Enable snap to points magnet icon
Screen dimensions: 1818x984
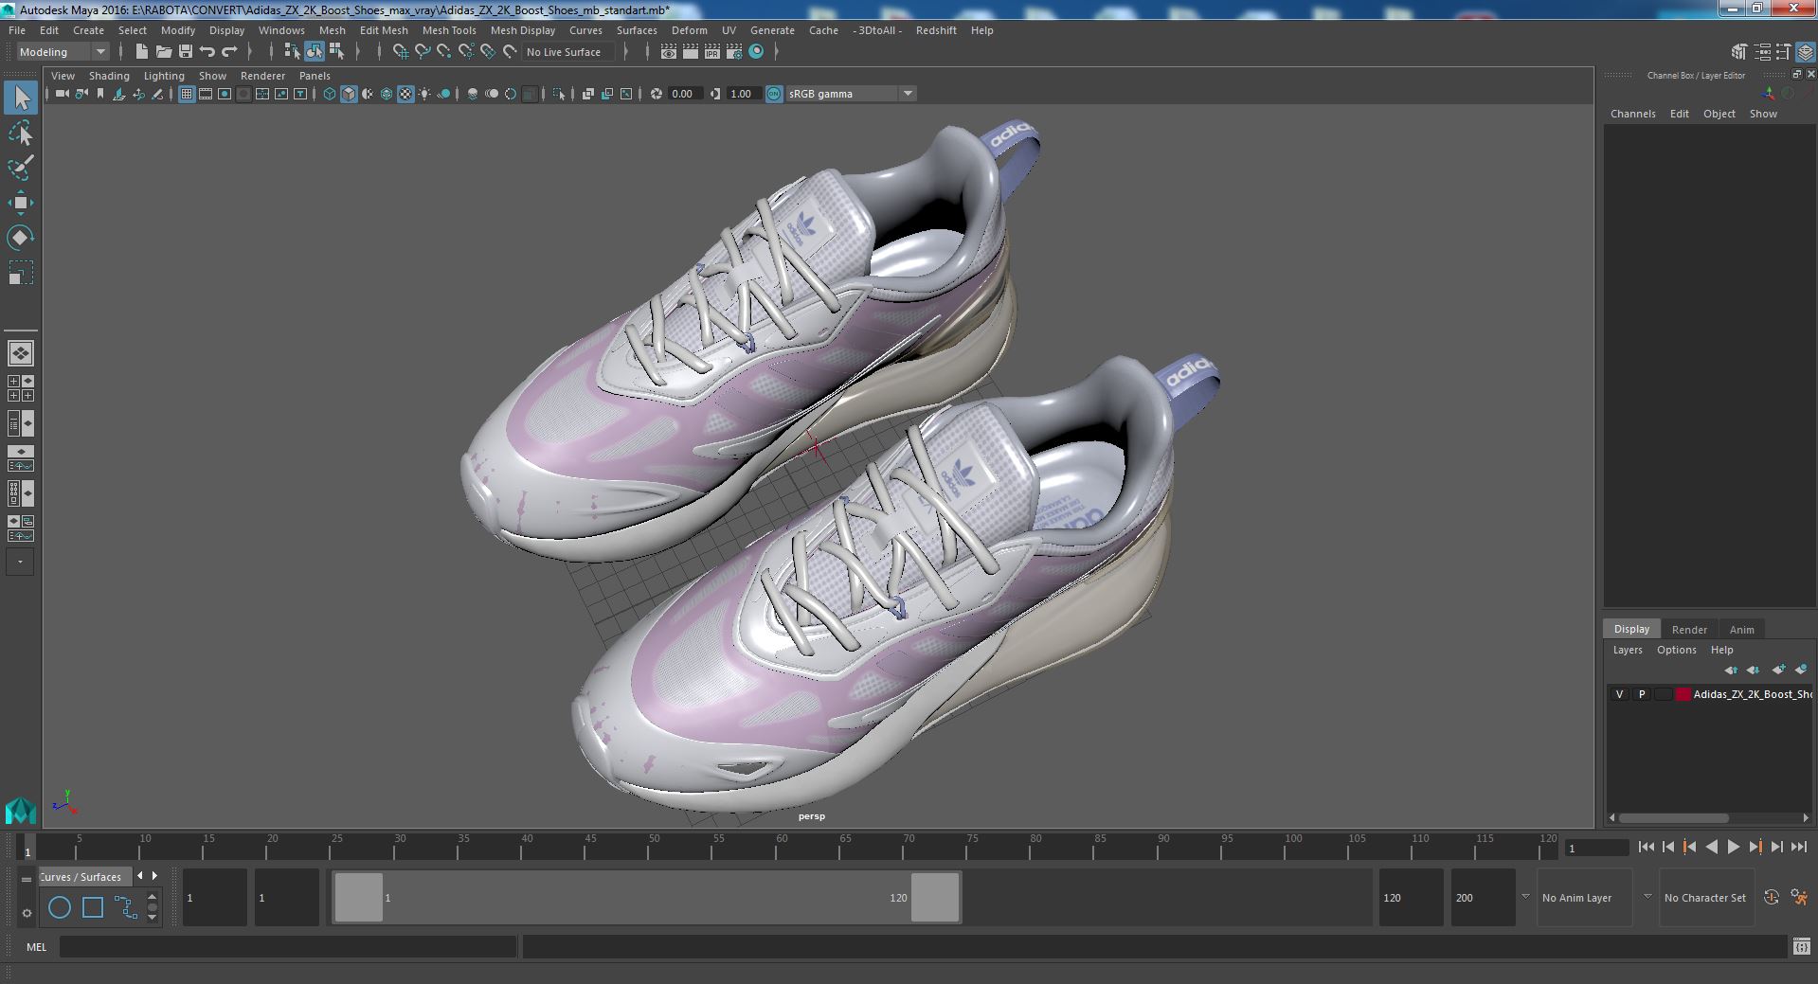[444, 52]
